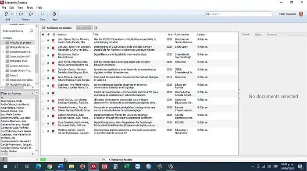Click the Add document toolbar icon
Screen dimensions: 307x171
pos(6,14)
